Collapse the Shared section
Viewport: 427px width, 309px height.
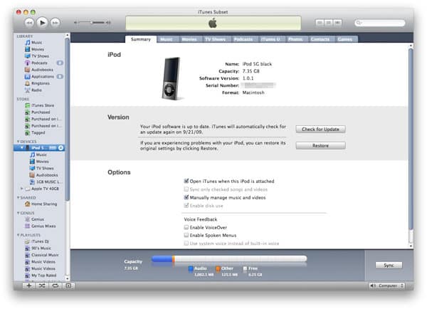click(19, 197)
